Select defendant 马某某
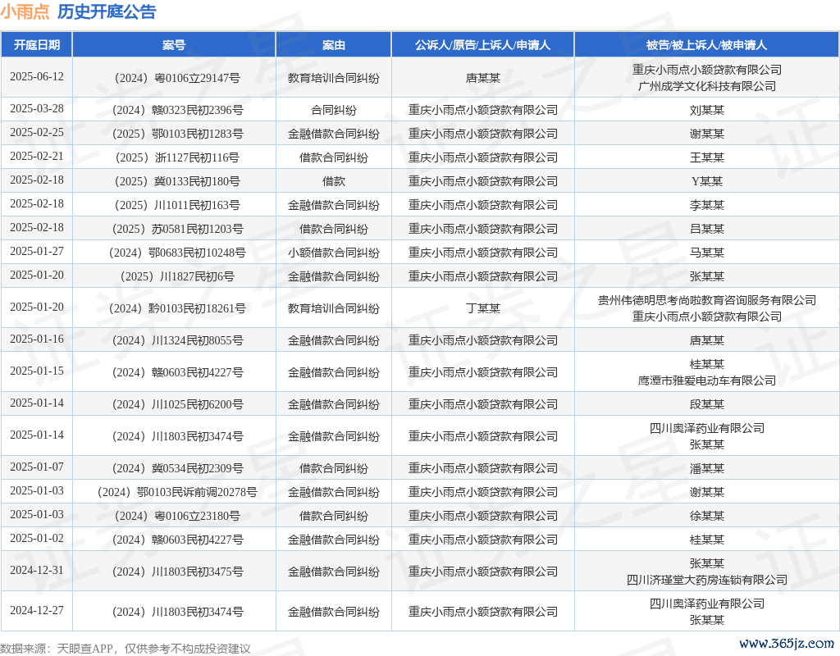Screen dimensions: 840x656 706,253
